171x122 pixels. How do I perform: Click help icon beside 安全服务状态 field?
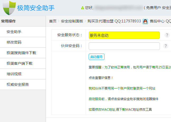pyautogui.click(x=166, y=35)
